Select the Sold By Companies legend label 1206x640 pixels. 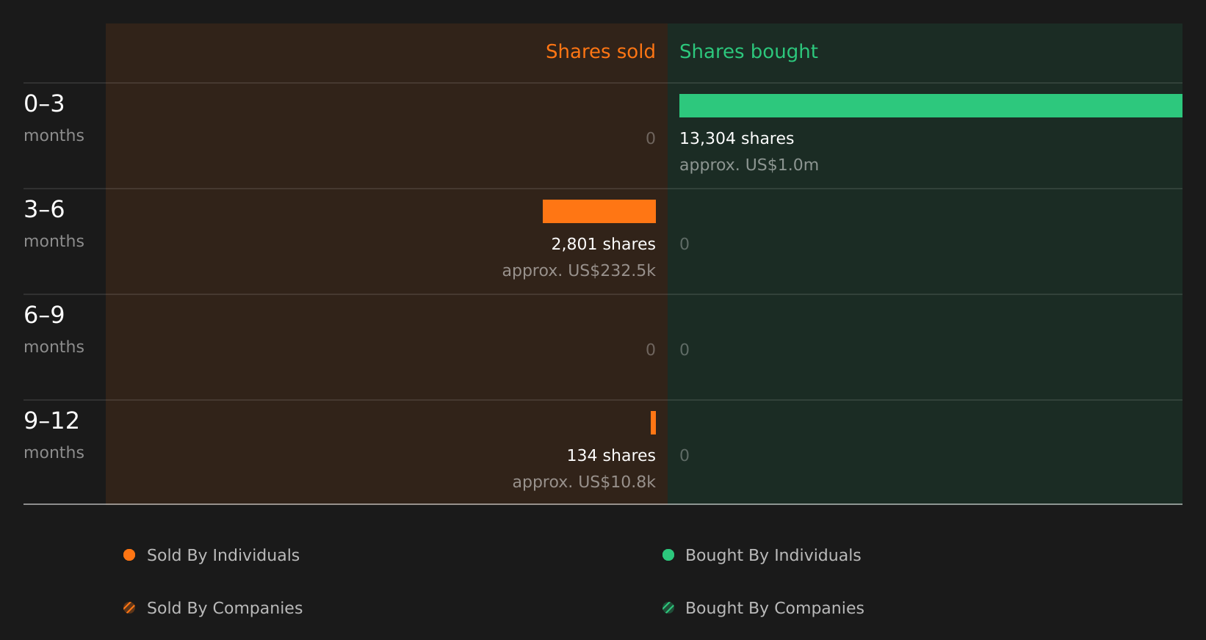pyautogui.click(x=225, y=608)
